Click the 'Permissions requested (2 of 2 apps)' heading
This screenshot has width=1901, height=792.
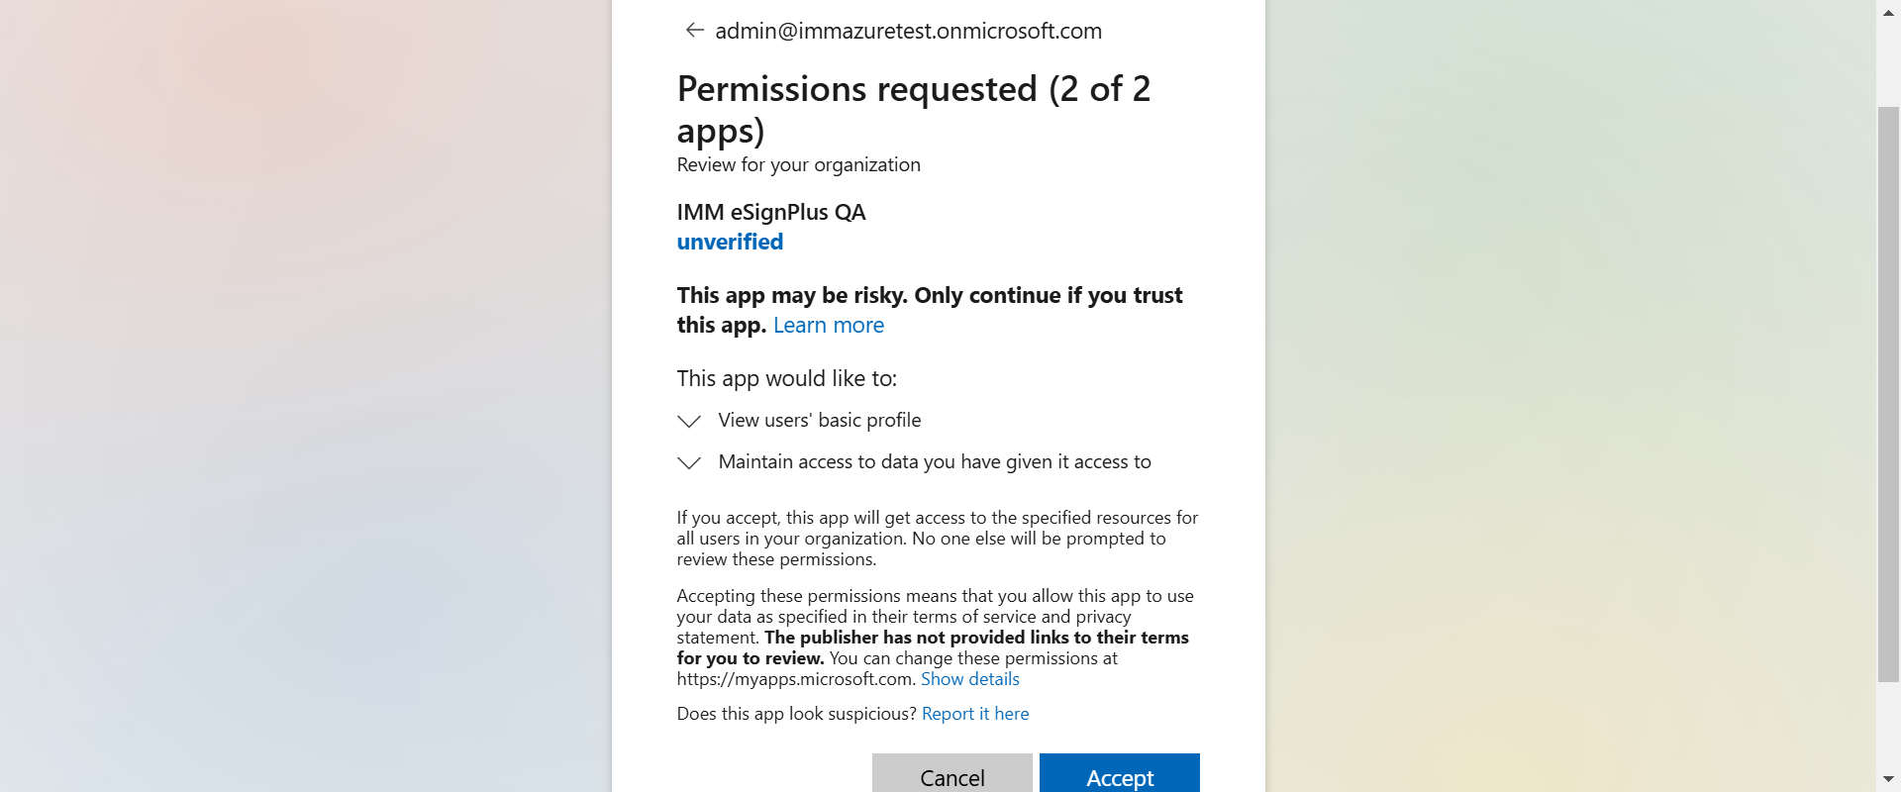(x=913, y=109)
